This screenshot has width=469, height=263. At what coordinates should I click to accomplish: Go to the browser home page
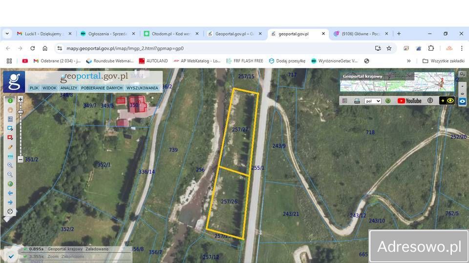[45, 48]
